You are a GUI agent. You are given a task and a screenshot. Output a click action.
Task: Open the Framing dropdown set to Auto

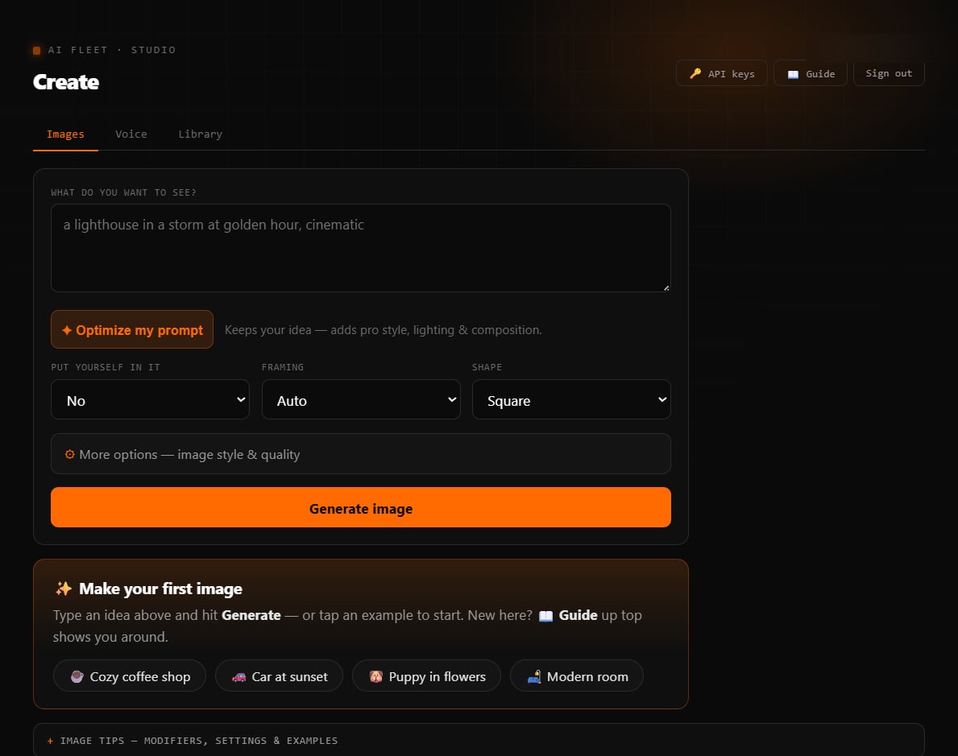point(360,399)
